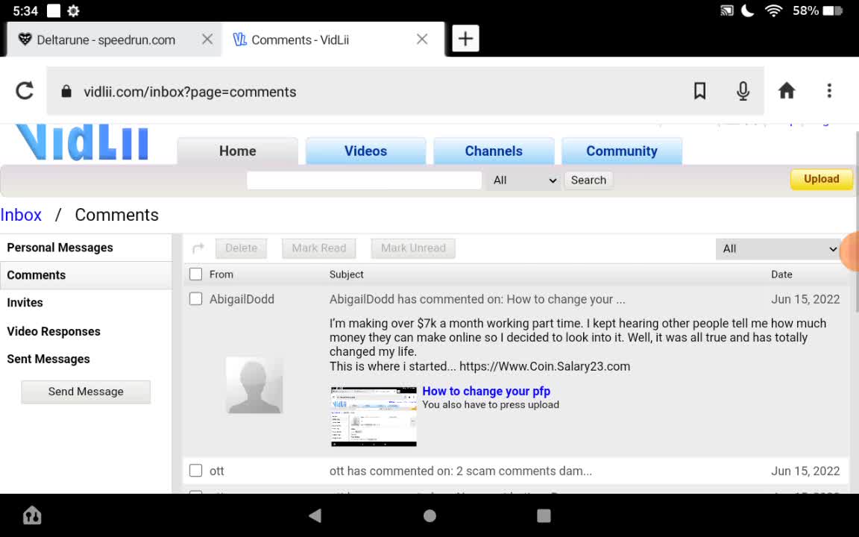Screen dimensions: 859x537
Task: Click inside the VidLii search field
Action: (365, 180)
